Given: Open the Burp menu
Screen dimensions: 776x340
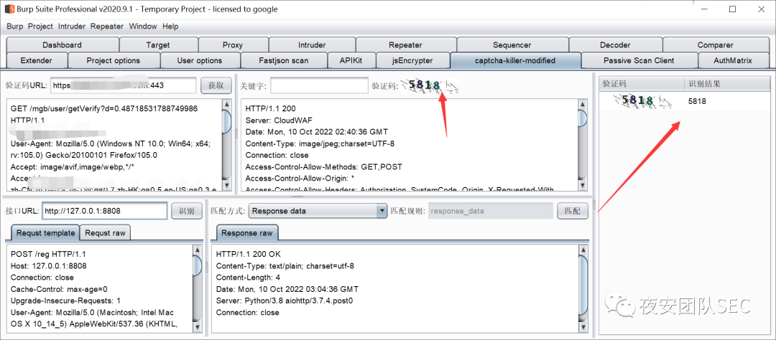Looking at the screenshot, I should click(x=15, y=27).
